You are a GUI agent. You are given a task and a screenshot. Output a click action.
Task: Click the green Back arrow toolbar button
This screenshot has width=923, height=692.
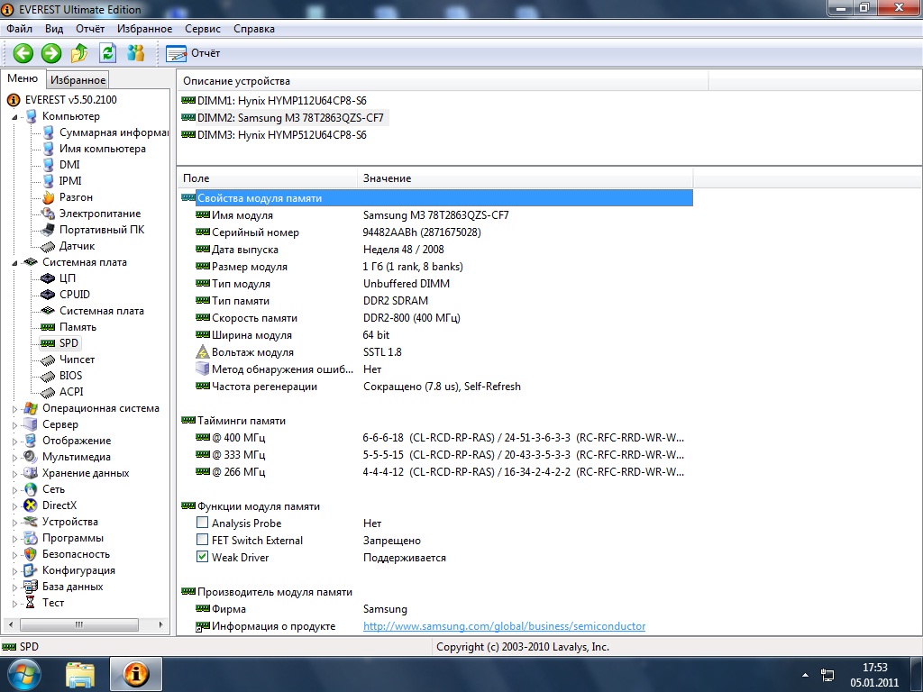pos(23,53)
